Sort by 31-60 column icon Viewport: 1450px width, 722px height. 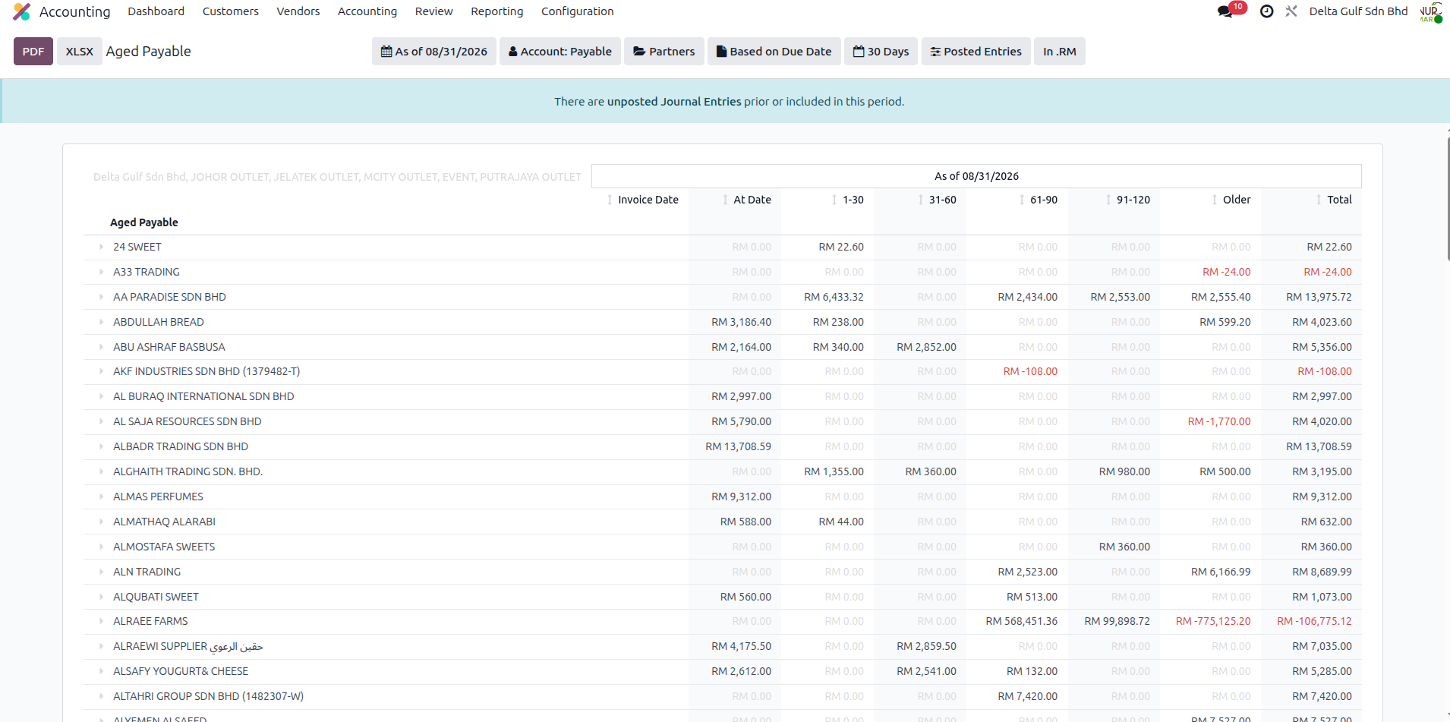tap(921, 200)
